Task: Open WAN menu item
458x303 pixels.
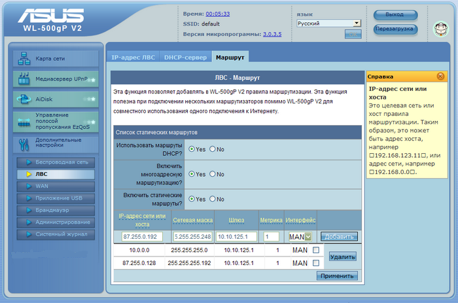Action: point(56,186)
